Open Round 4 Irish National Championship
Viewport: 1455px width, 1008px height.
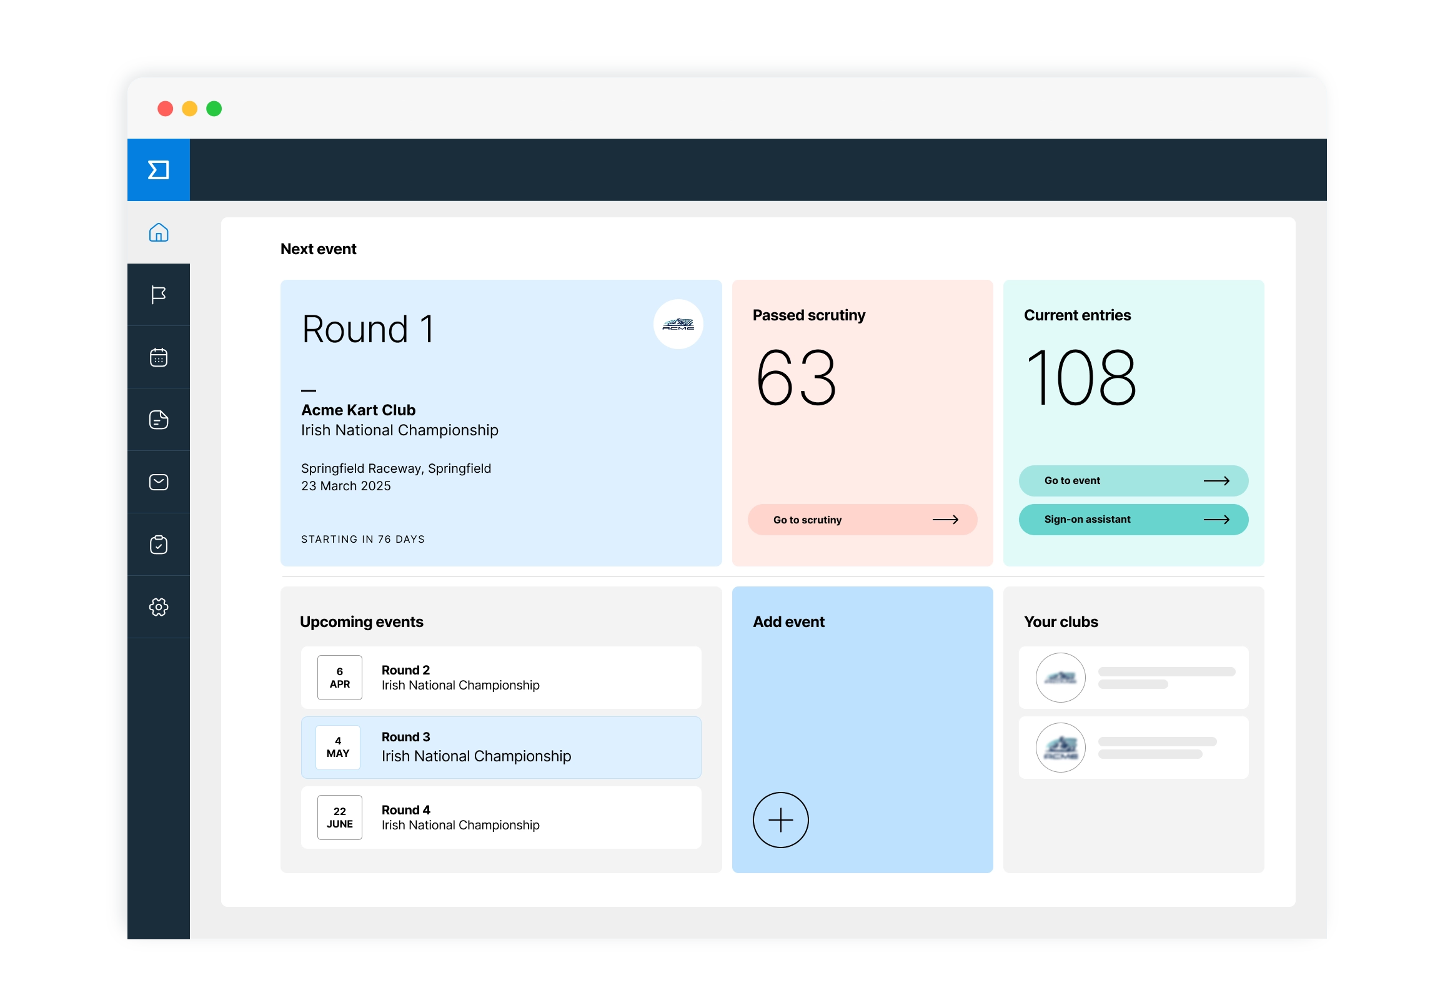501,817
